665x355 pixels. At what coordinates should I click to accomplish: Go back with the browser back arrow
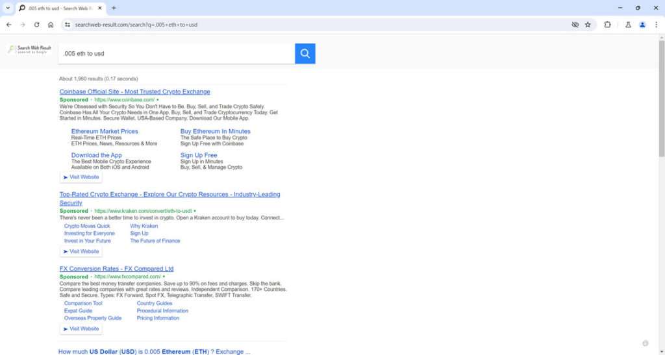9,25
